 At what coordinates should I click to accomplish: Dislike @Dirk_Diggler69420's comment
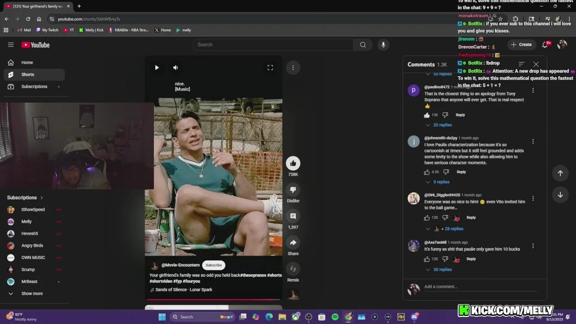(x=445, y=218)
